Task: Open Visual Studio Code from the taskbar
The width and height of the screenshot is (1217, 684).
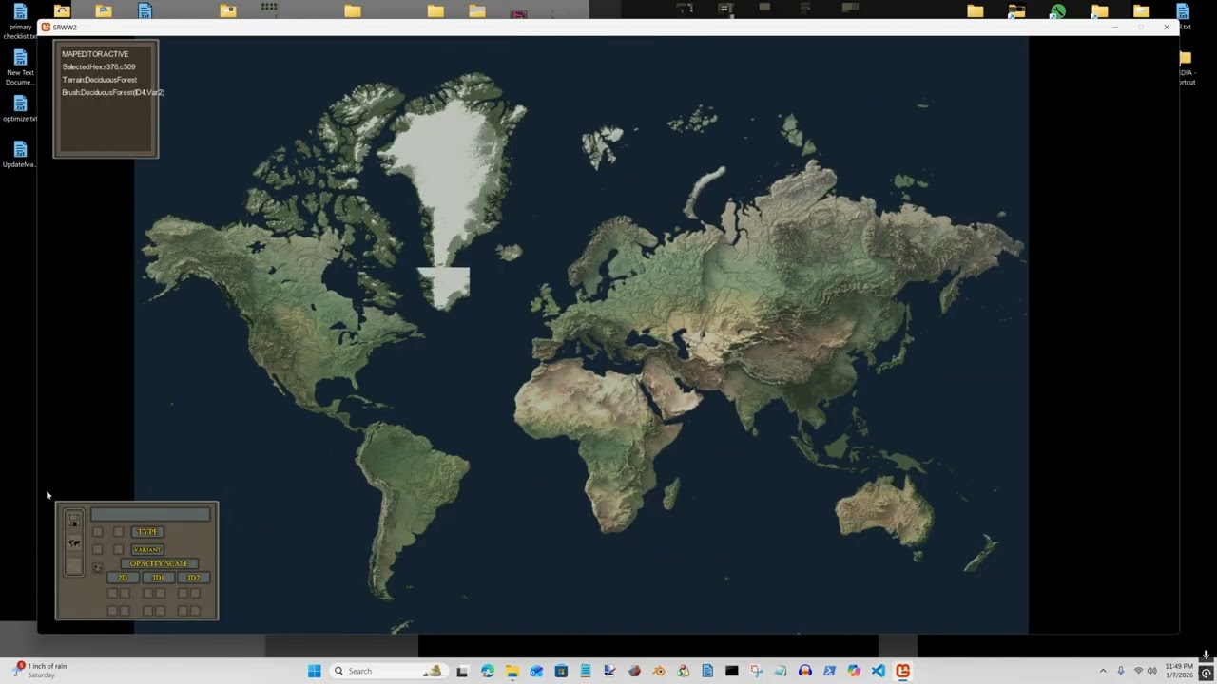Action: [879, 671]
